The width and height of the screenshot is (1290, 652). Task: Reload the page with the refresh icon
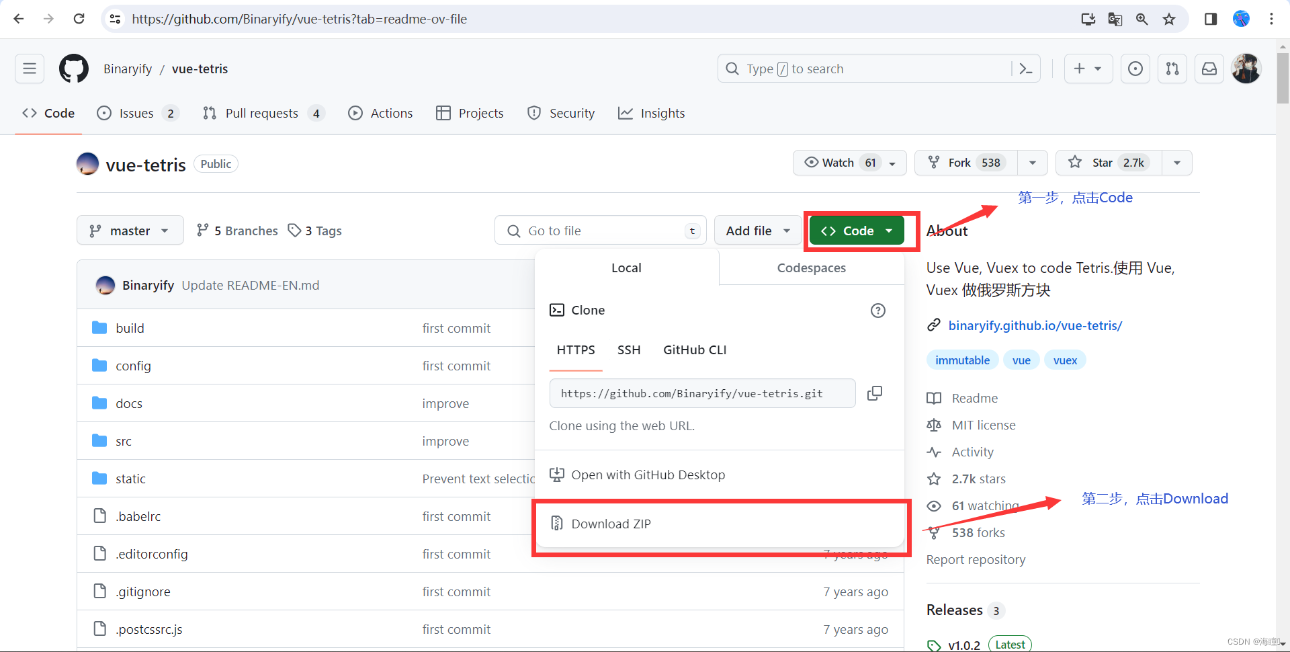tap(79, 19)
